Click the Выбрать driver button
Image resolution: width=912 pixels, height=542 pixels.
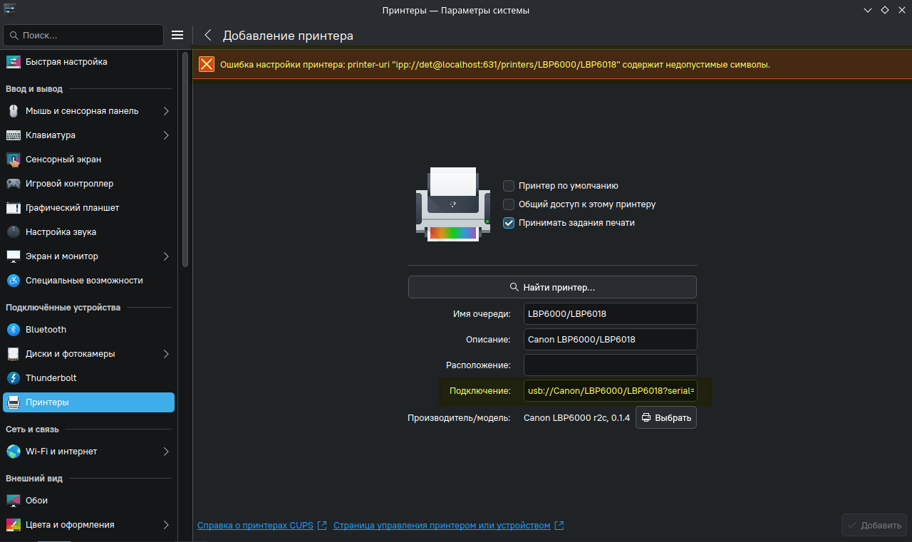click(666, 418)
